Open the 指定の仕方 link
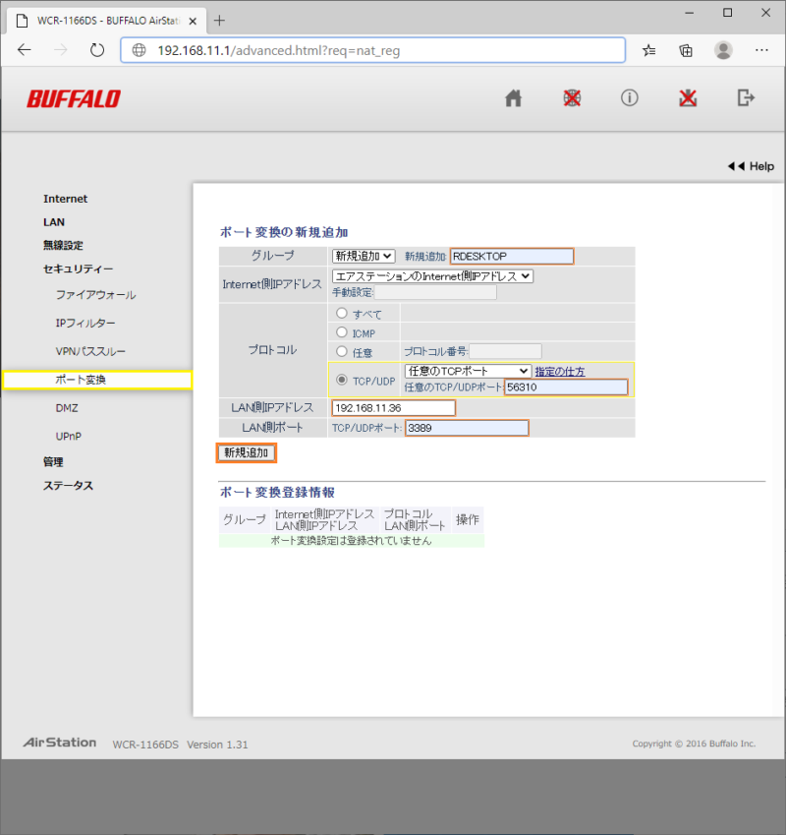Viewport: 786px width, 835px height. [560, 372]
